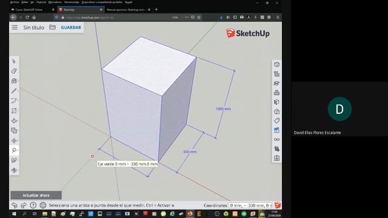The height and width of the screenshot is (218, 388).
Task: Open the Materials panel
Action: coord(276,102)
